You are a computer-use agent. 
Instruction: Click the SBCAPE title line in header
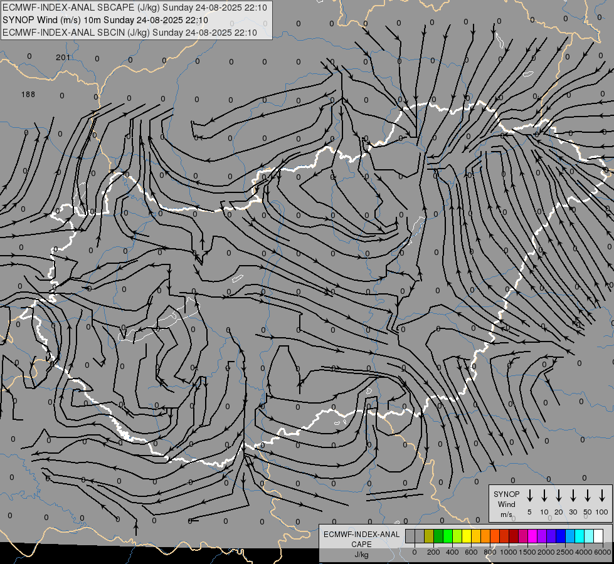click(135, 8)
